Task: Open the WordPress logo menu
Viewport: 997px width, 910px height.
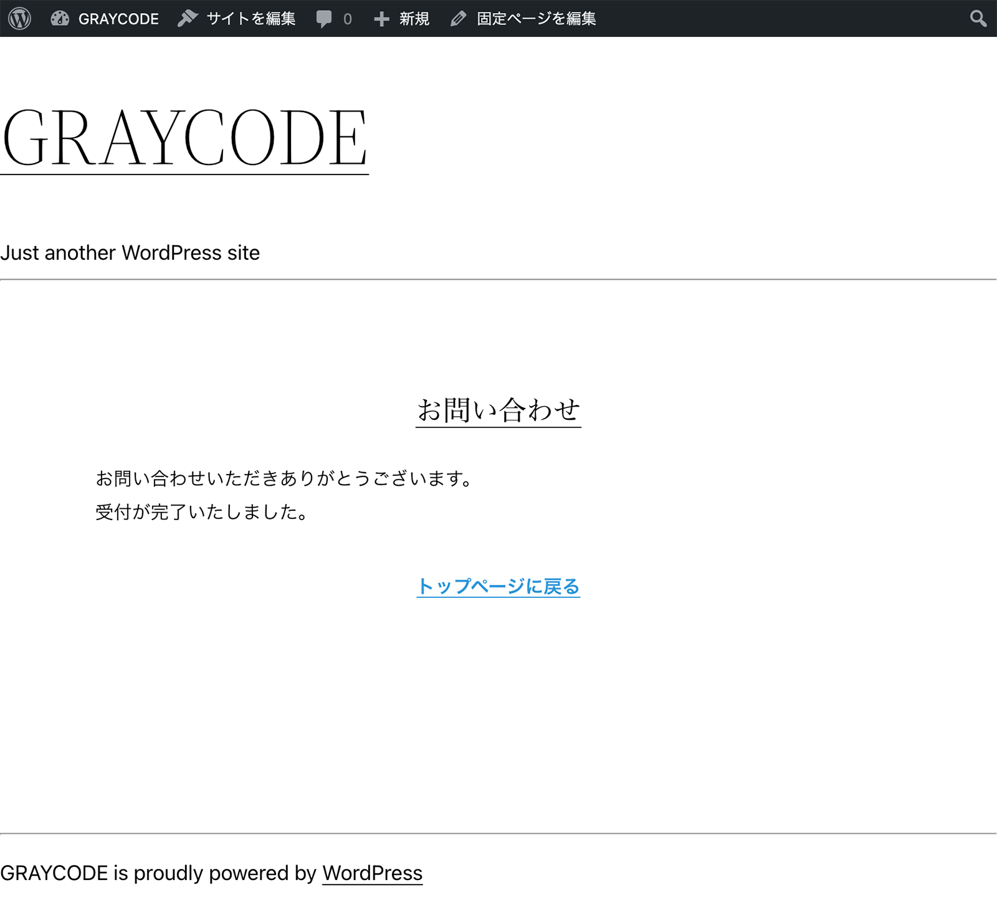Action: pos(19,19)
